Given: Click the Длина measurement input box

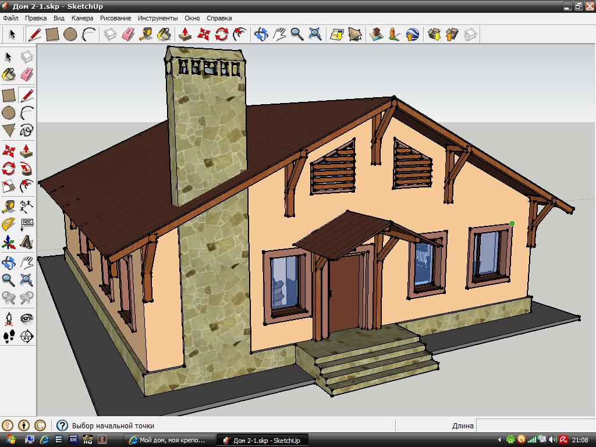Looking at the screenshot, I should [535, 425].
